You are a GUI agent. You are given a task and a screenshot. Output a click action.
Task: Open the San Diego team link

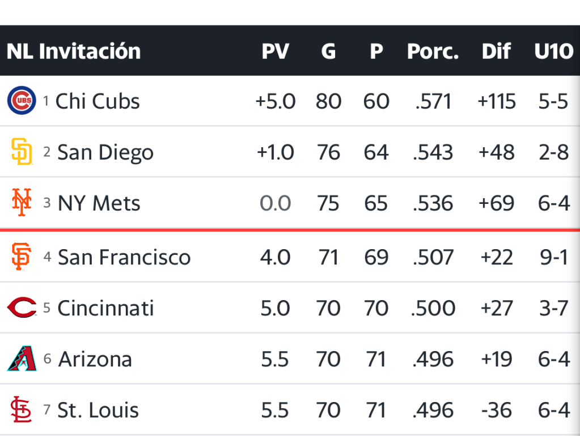coord(105,152)
